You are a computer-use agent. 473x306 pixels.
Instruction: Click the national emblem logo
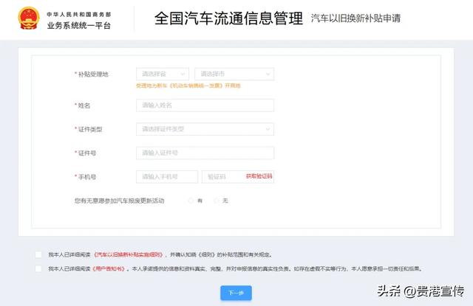tap(29, 18)
